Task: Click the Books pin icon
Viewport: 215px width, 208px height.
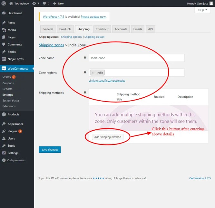Action: coord(4,52)
